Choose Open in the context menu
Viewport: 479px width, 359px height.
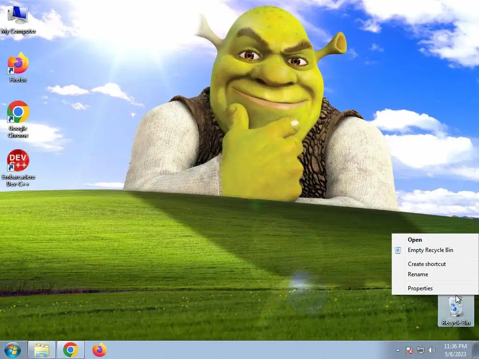click(435, 240)
